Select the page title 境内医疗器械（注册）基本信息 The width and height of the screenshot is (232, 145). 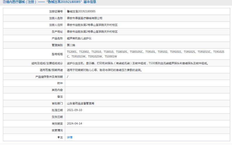pos(51,2)
